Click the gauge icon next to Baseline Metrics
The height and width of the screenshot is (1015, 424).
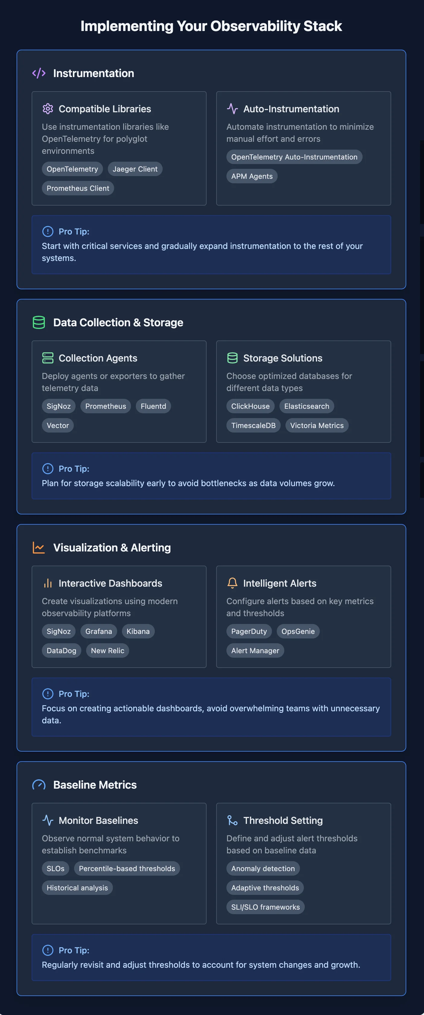pos(39,785)
